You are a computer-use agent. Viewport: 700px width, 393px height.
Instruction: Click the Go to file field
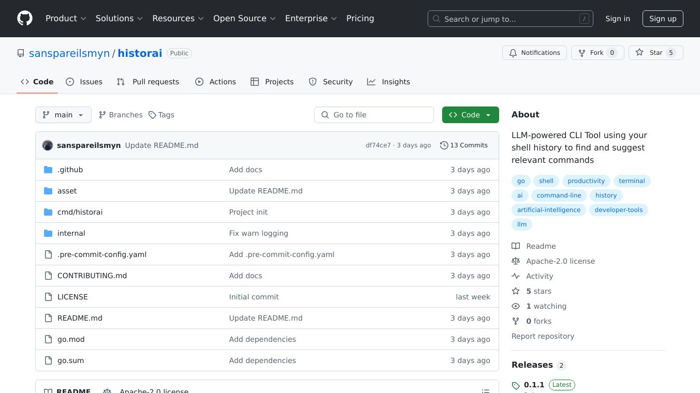coord(374,115)
